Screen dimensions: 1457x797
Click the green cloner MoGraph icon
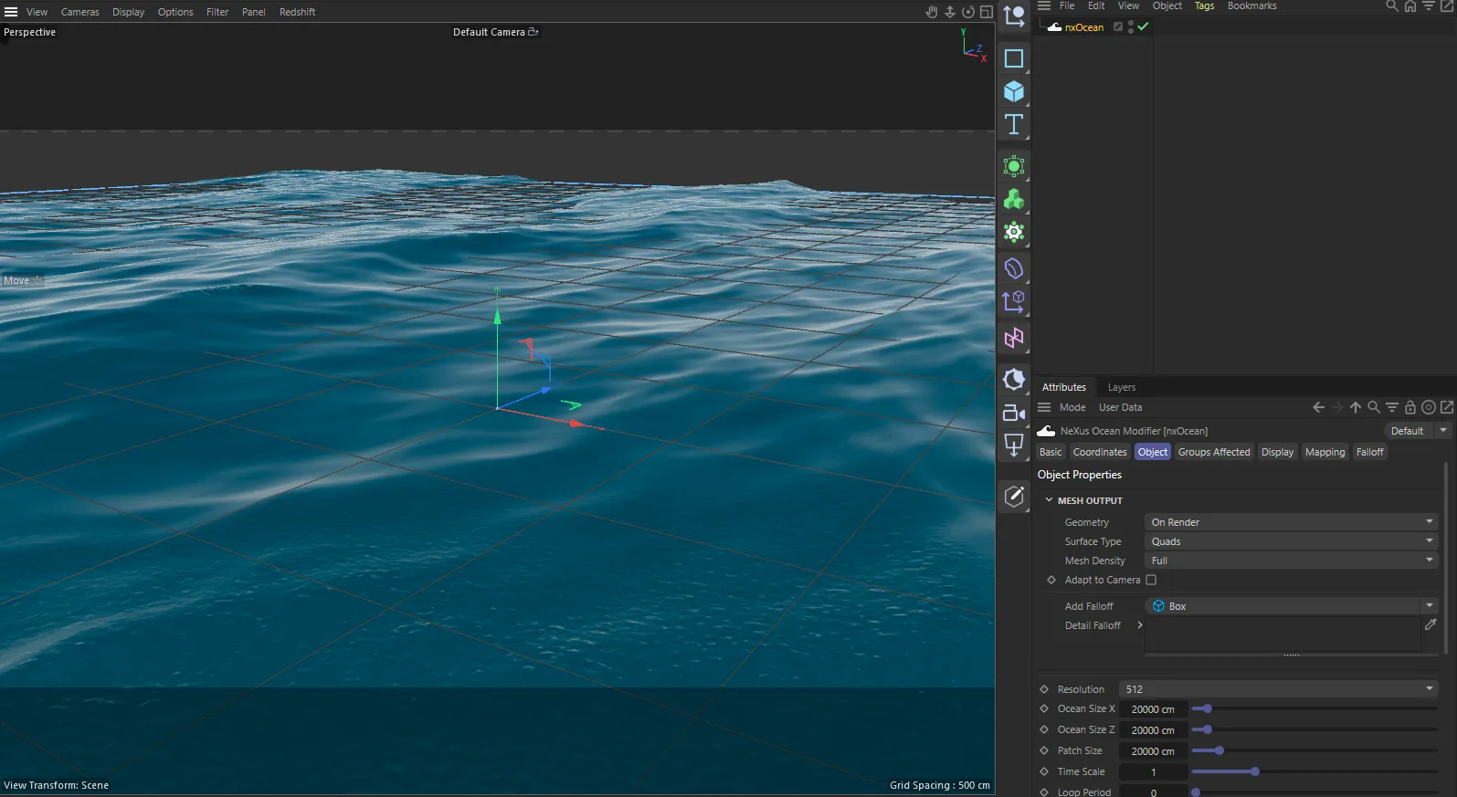click(1014, 199)
